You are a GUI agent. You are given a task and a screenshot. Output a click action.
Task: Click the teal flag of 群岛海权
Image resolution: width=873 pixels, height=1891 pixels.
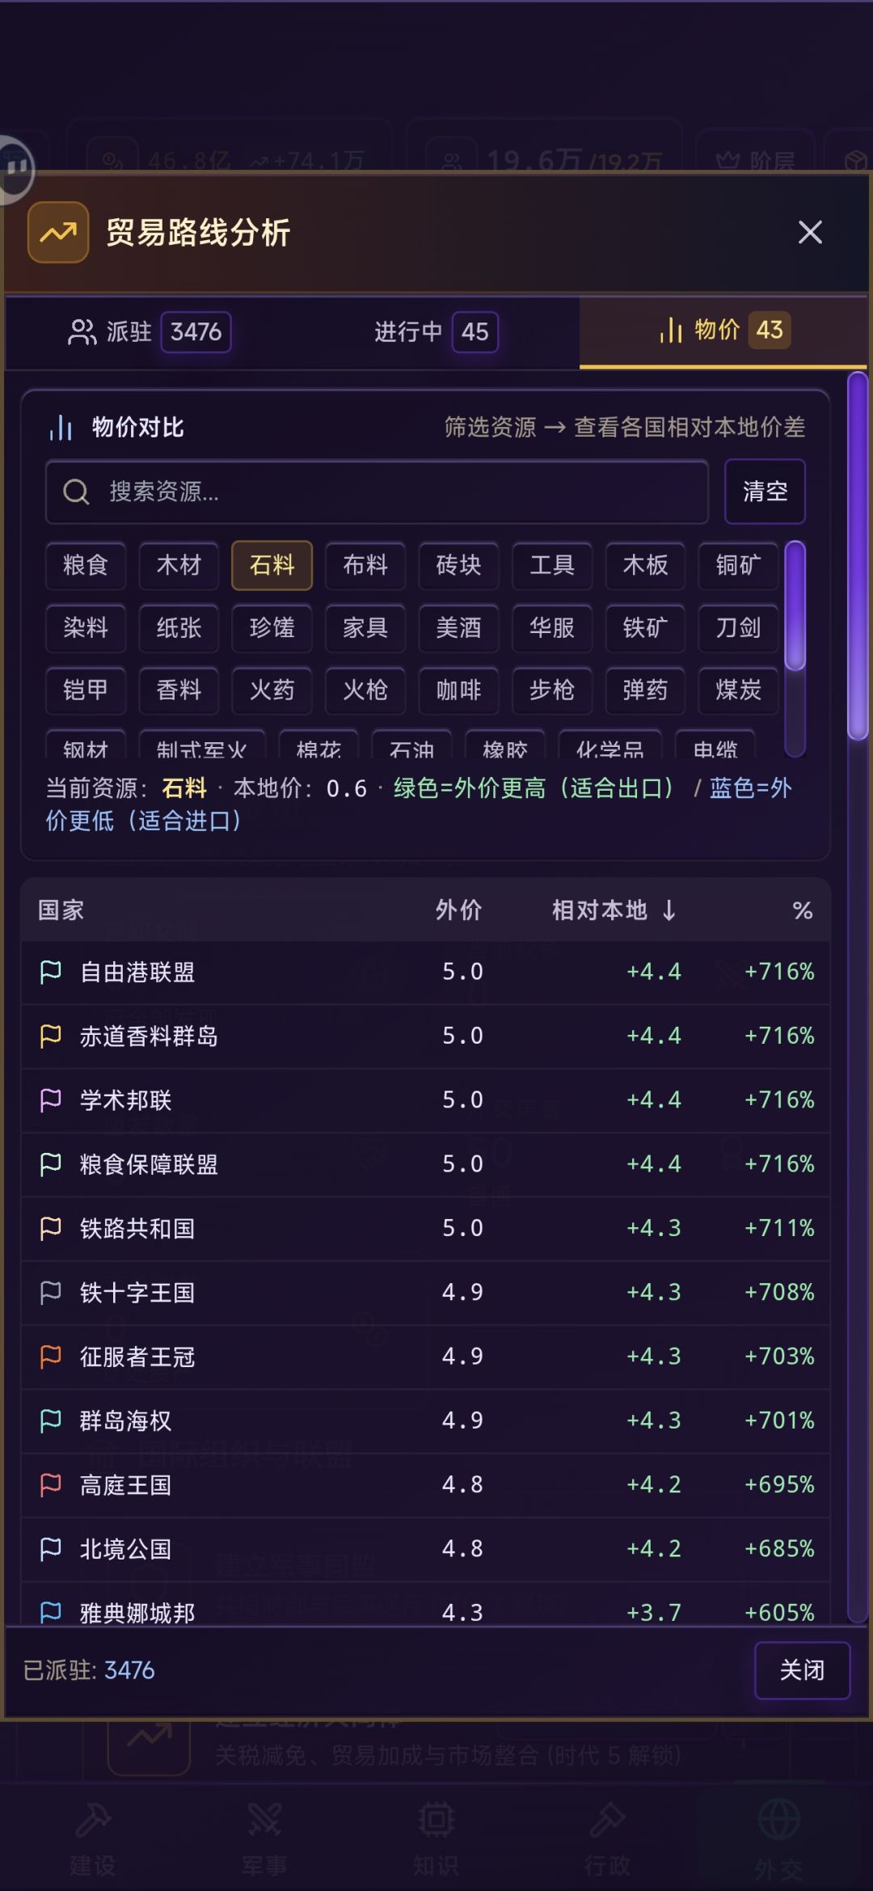51,1420
